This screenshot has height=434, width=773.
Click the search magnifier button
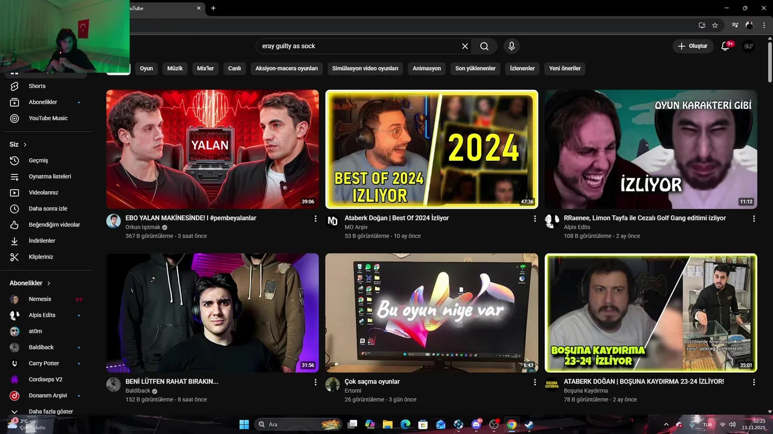pos(484,46)
